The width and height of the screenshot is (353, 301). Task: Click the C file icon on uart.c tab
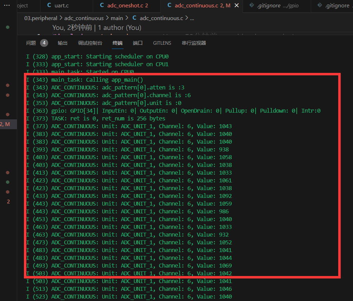pos(49,5)
